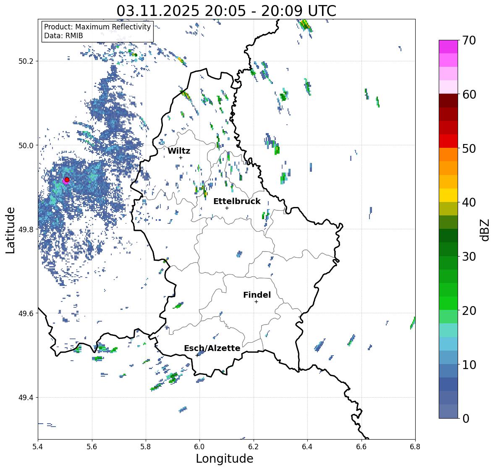
Task: Click the 6.4 longitude tick label
Action: 307,446
